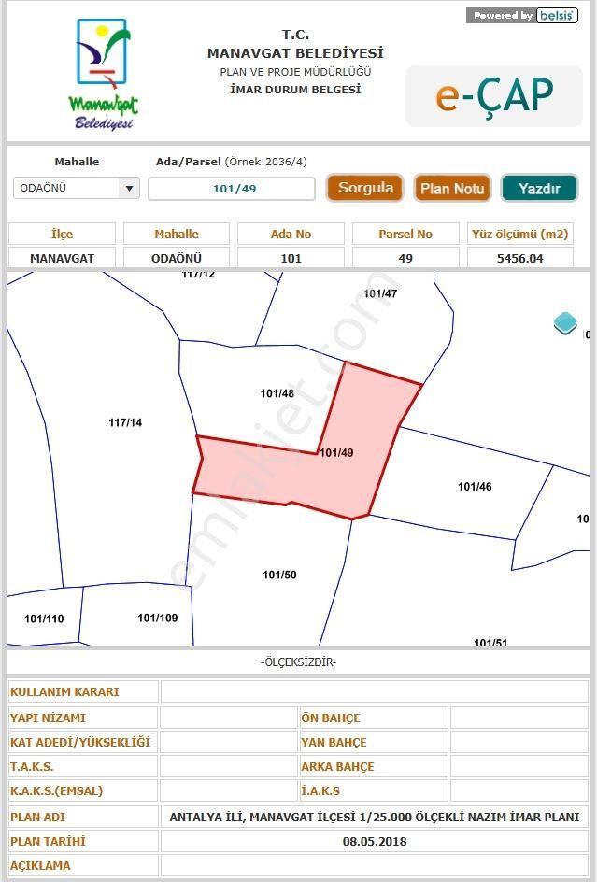The width and height of the screenshot is (597, 882).
Task: Focus the Ada/Parsel input field
Action: click(x=232, y=189)
